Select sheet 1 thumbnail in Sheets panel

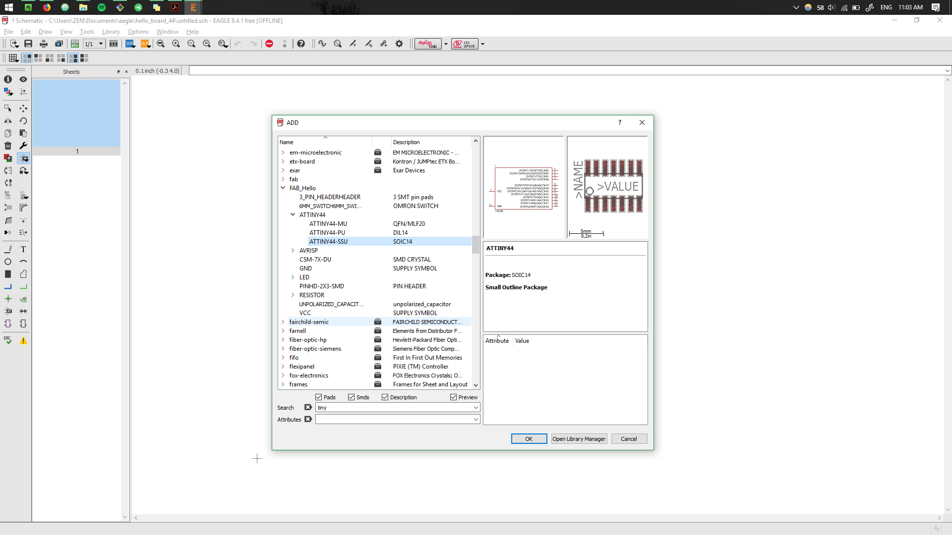coord(76,117)
